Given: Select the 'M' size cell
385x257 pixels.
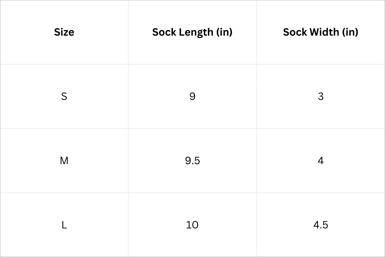Looking at the screenshot, I should [x=64, y=161].
